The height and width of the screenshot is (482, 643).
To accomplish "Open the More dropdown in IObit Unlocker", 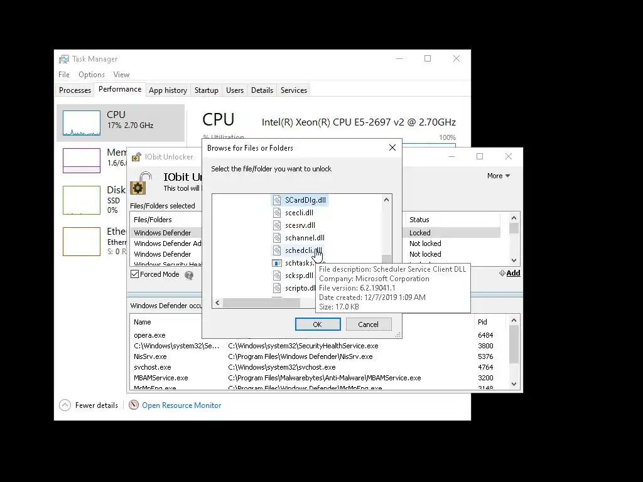I will pos(499,176).
